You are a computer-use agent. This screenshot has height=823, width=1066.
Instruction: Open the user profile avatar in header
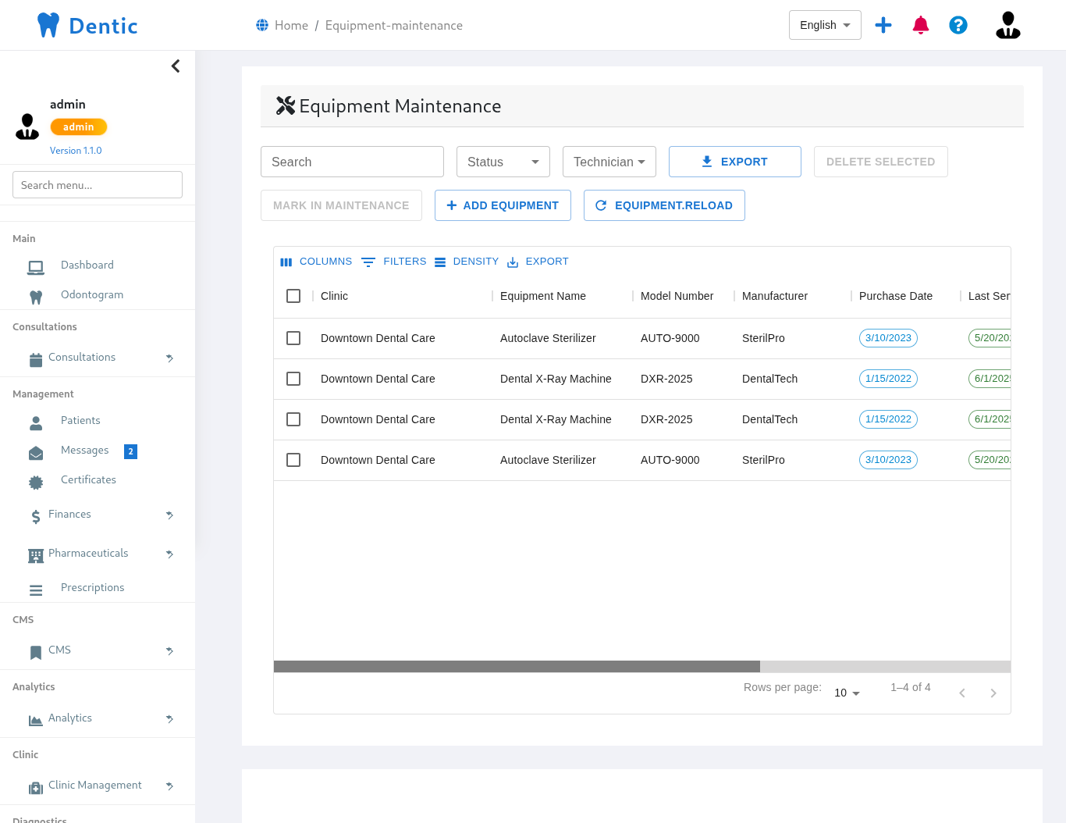pos(1007,25)
